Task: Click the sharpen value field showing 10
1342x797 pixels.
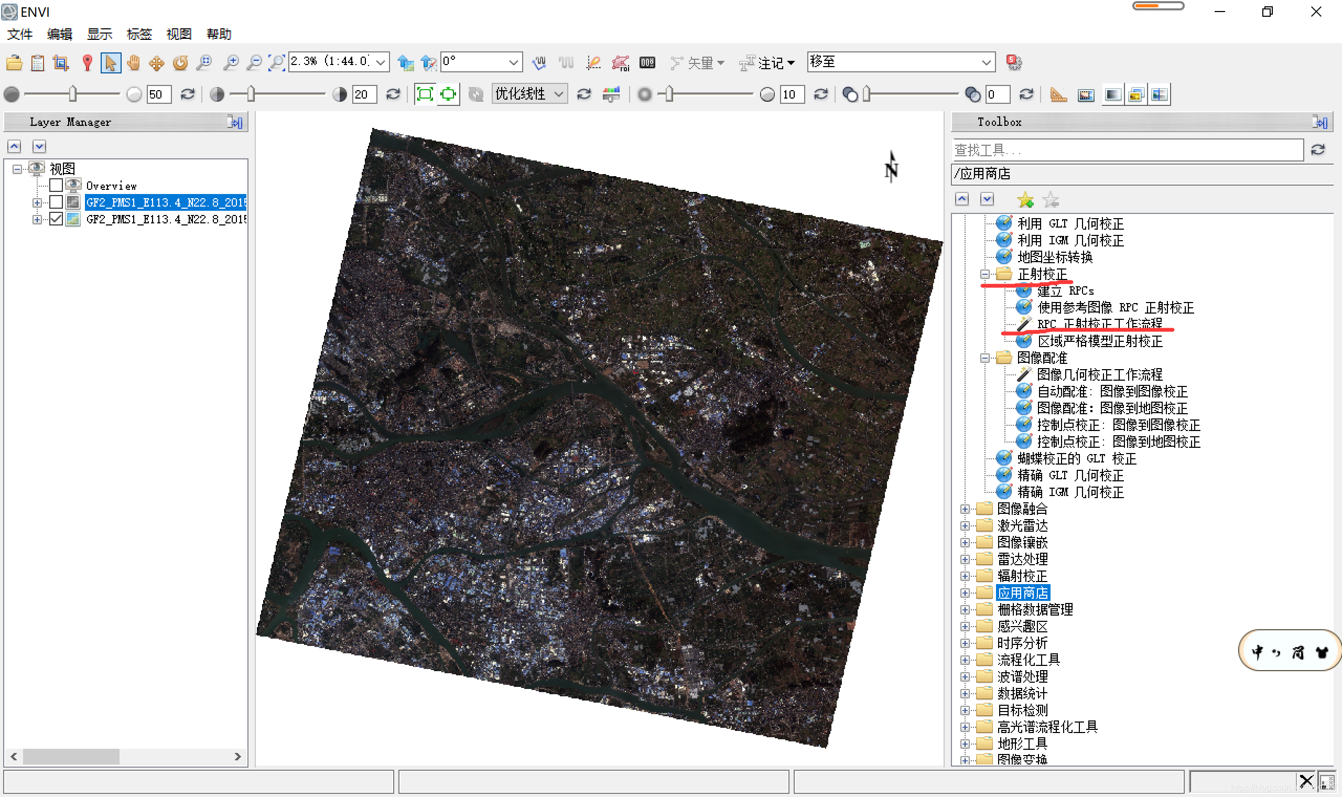Action: click(x=792, y=94)
